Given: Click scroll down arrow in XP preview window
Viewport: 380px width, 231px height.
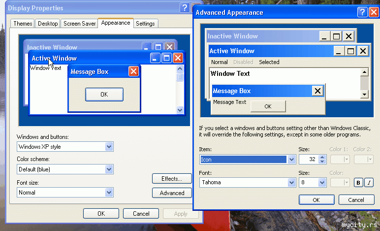Looking at the screenshot, I should click(x=180, y=110).
